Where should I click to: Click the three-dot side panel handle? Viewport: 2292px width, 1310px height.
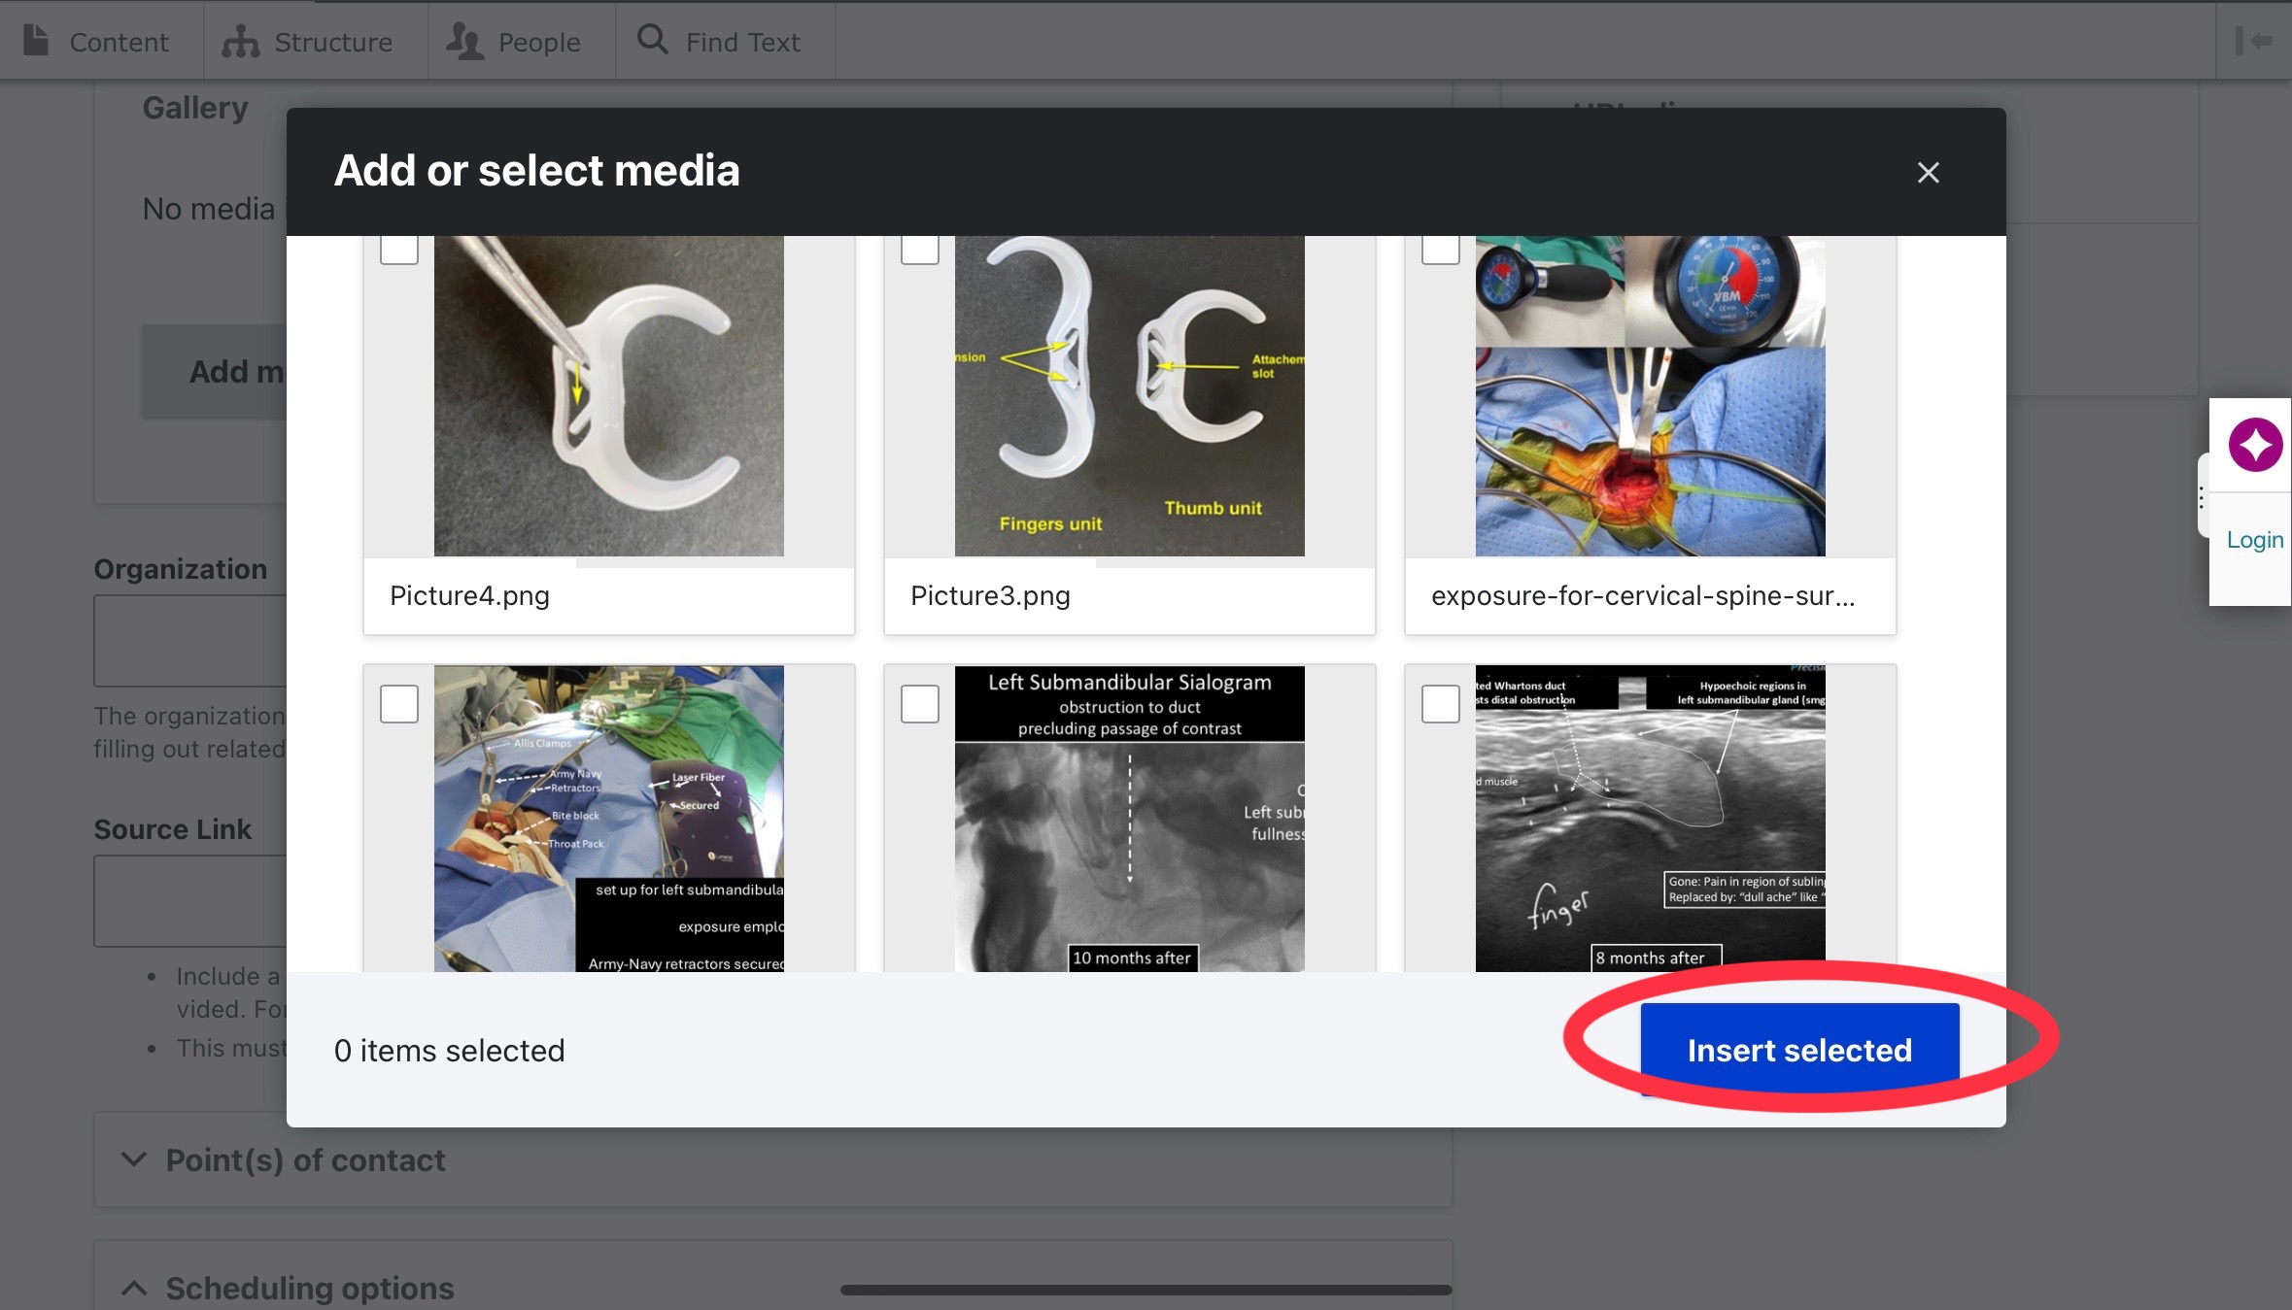(2202, 497)
